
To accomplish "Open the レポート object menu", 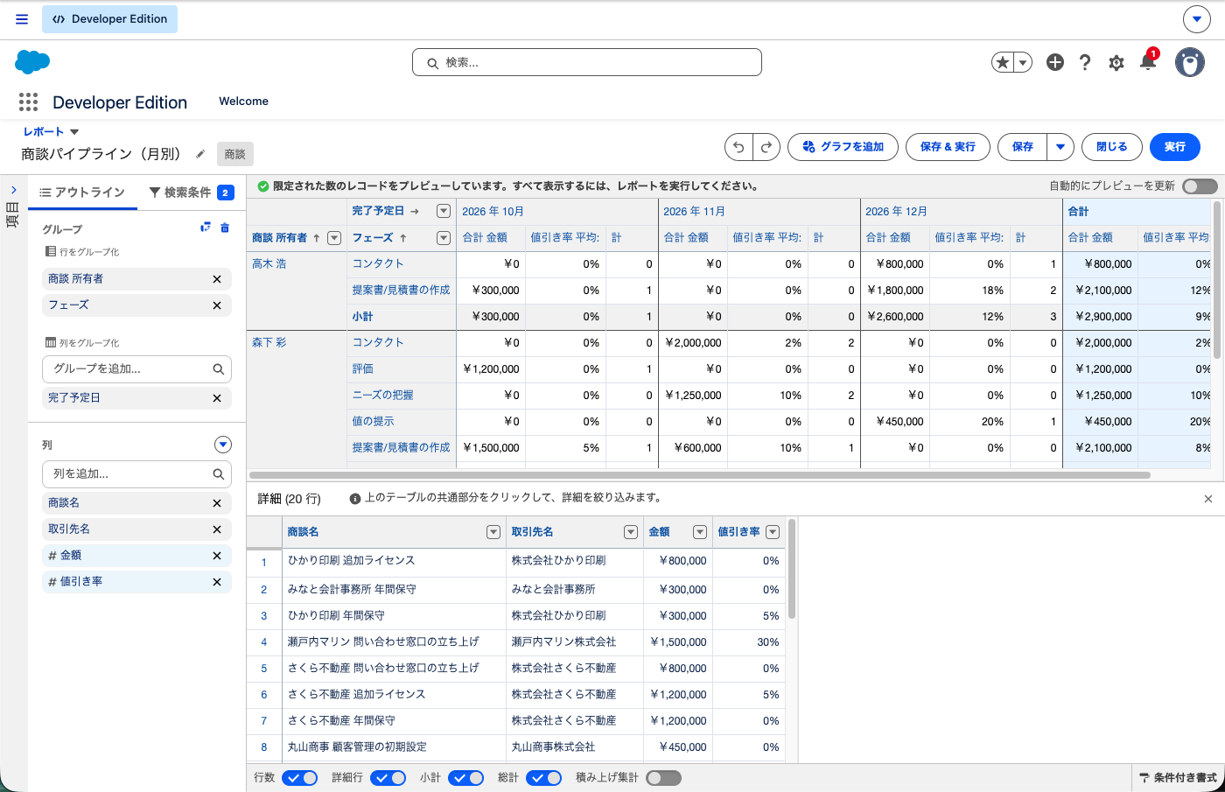I will [51, 132].
